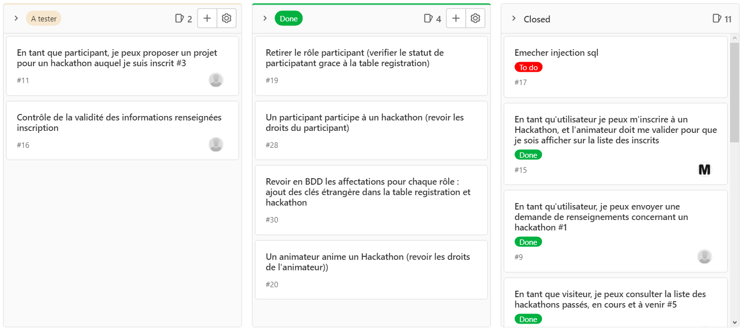Add new issue to Done list
Image resolution: width=742 pixels, height=331 pixels.
456,18
